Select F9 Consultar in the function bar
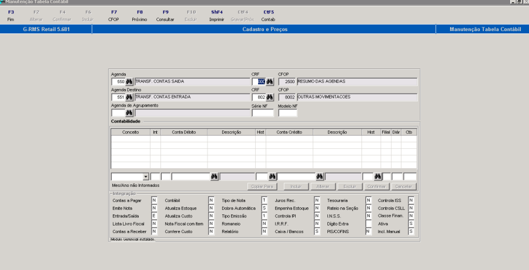Image resolution: width=529 pixels, height=270 pixels. coord(165,15)
